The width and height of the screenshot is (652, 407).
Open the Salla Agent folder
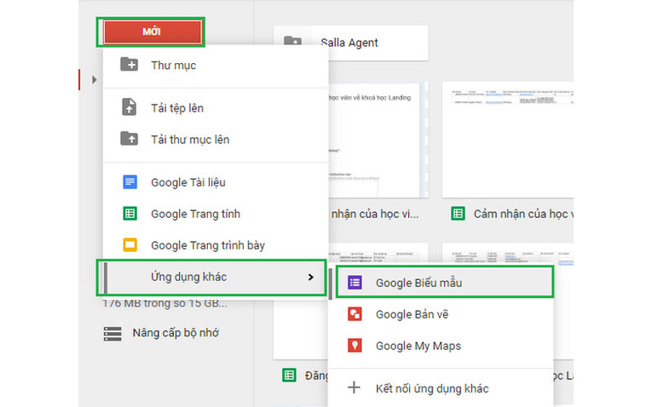pyautogui.click(x=350, y=43)
